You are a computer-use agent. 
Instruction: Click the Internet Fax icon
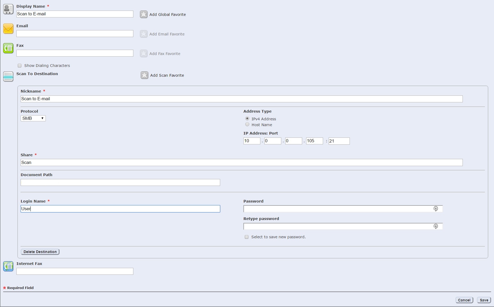click(8, 266)
